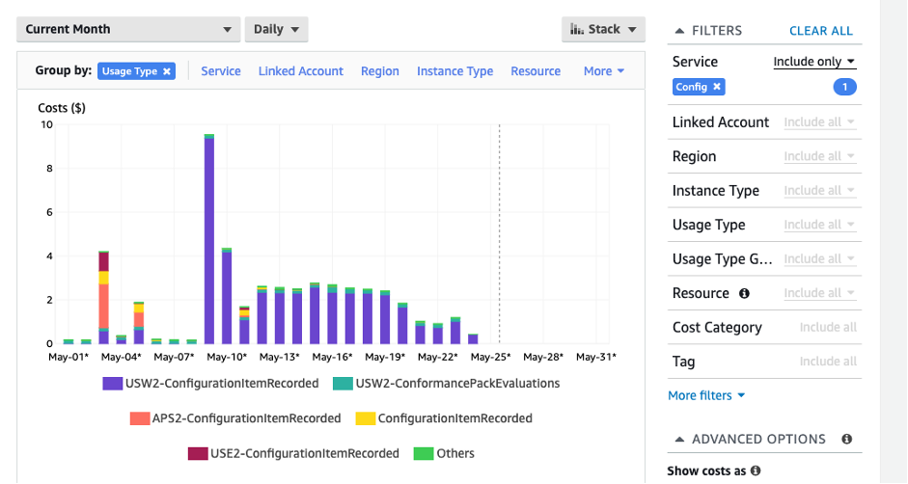Toggle USW2-ConfigurationItemRecorded legend swatch

pos(112,384)
